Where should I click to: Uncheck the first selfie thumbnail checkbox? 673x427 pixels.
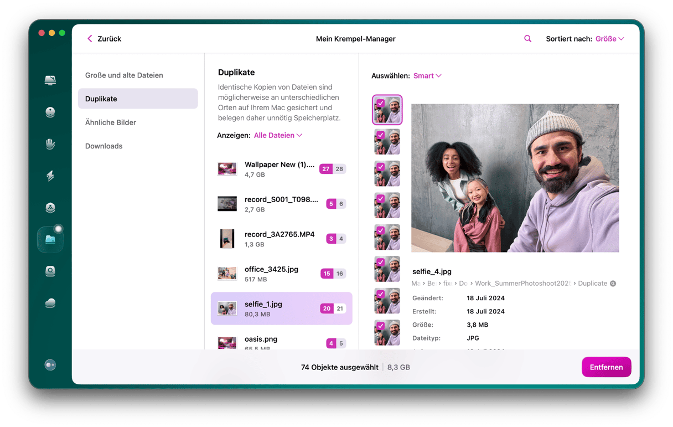[x=380, y=103]
